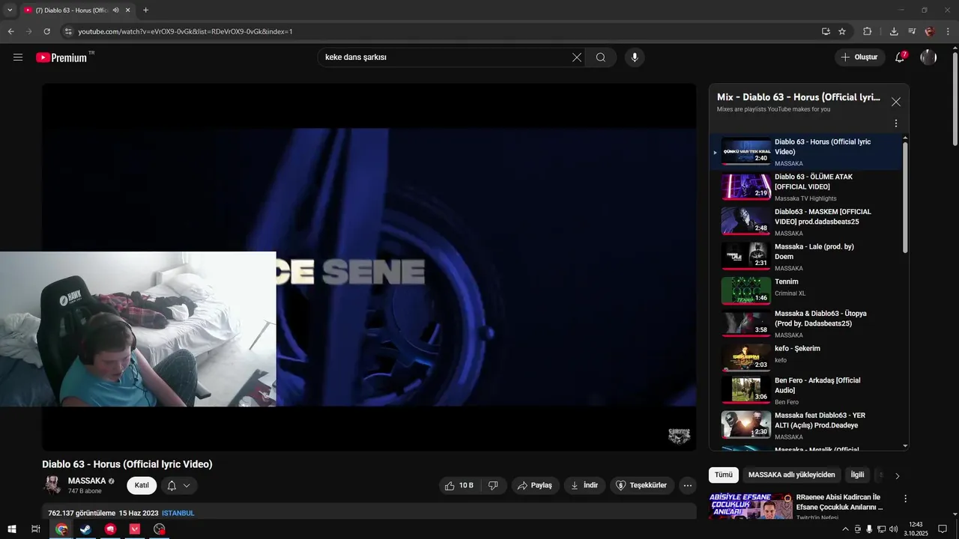Image resolution: width=959 pixels, height=539 pixels.
Task: Click the search magnifier button
Action: coord(601,58)
